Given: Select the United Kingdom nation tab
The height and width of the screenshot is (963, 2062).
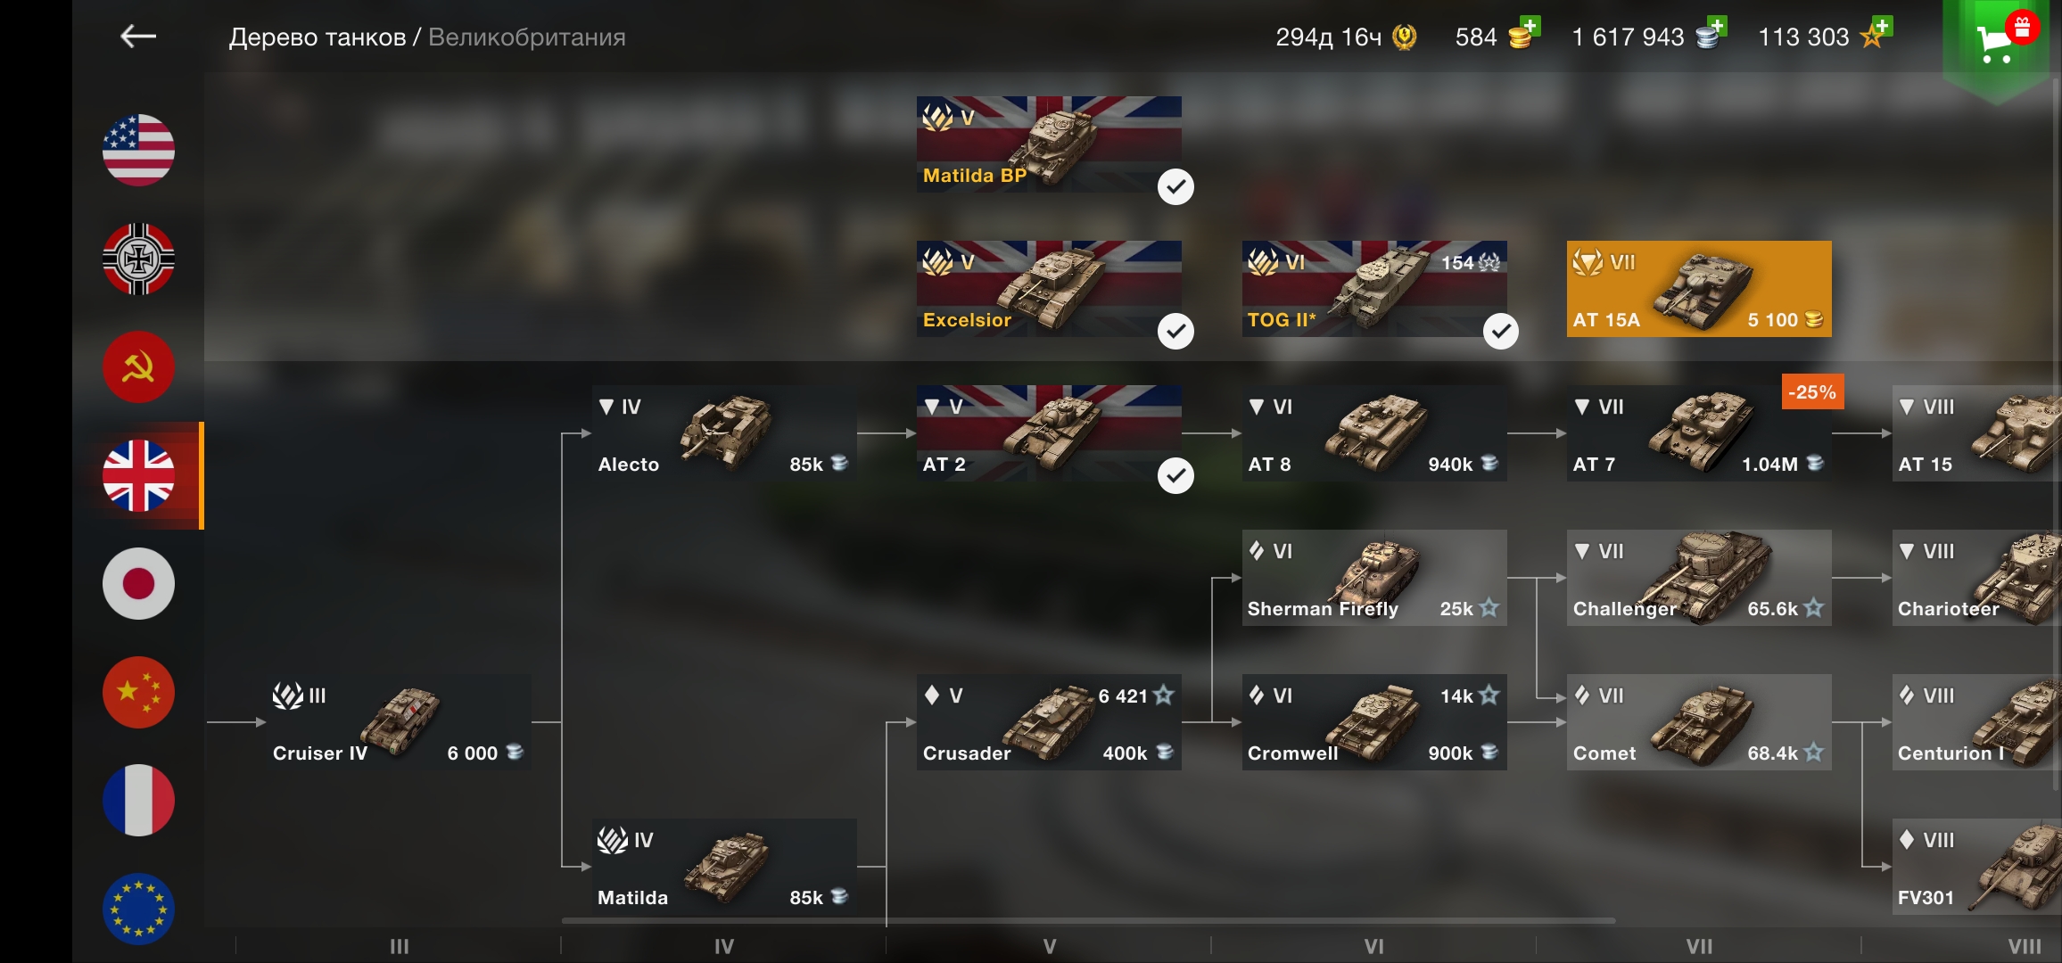Looking at the screenshot, I should pos(138,475).
